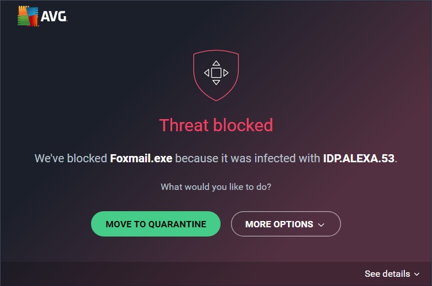
Task: Click the 'because it was infected with' text
Action: (248, 158)
